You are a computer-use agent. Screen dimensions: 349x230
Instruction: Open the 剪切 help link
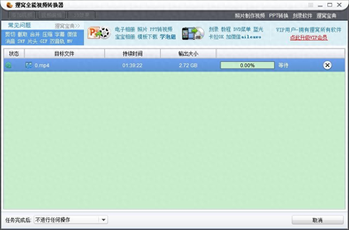tap(10, 34)
